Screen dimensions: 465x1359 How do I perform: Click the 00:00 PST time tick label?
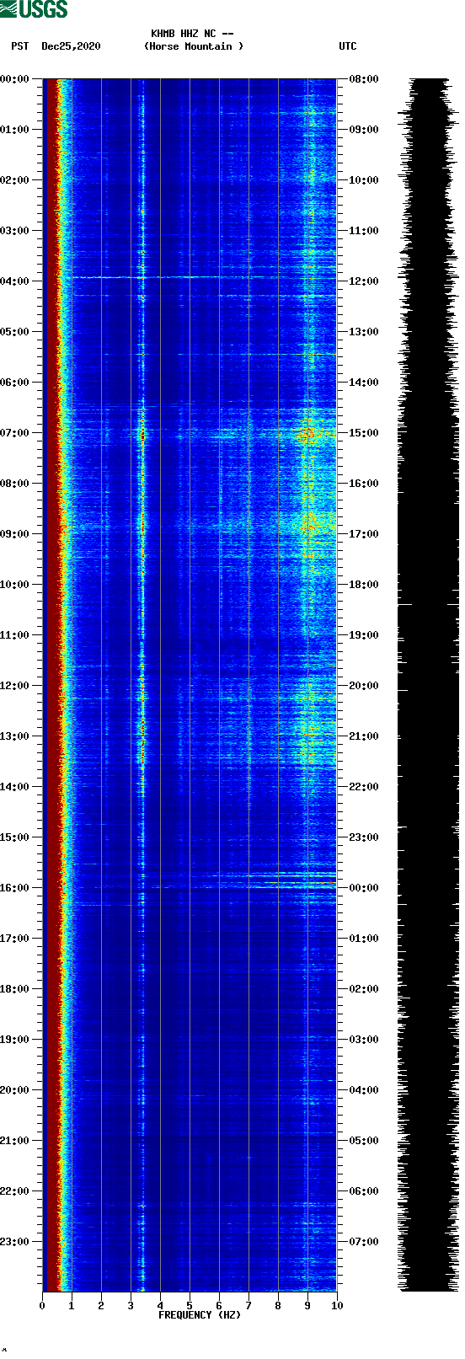click(x=15, y=79)
